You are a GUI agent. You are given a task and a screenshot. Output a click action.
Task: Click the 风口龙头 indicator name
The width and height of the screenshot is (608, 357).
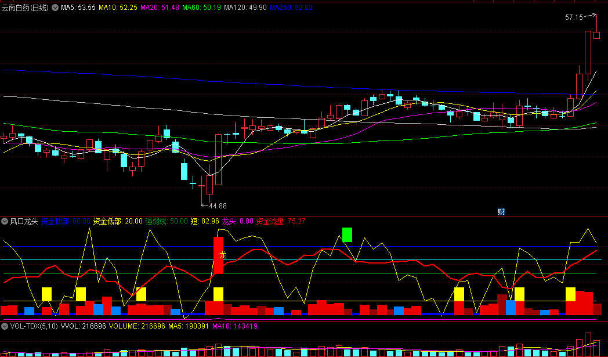tap(24, 222)
